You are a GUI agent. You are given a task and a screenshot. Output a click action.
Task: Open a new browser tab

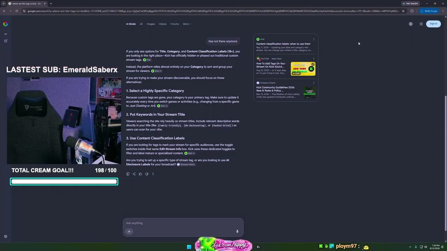tap(51, 3)
